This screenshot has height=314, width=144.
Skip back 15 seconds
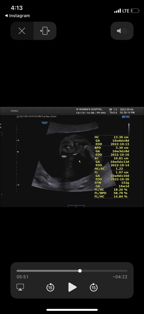tap(50, 287)
